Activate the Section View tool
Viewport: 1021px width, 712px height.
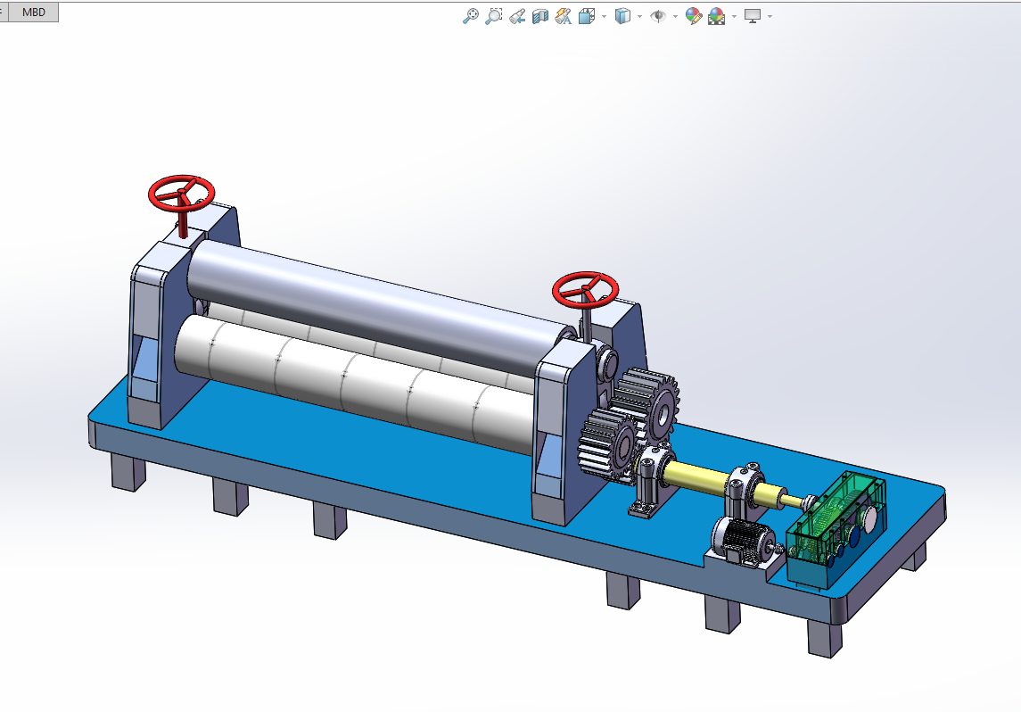click(x=539, y=16)
